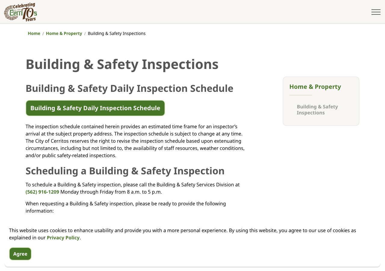Image resolution: width=385 pixels, height=271 pixels.
Task: Open the green Daily Inspection Schedule button
Action: click(95, 108)
